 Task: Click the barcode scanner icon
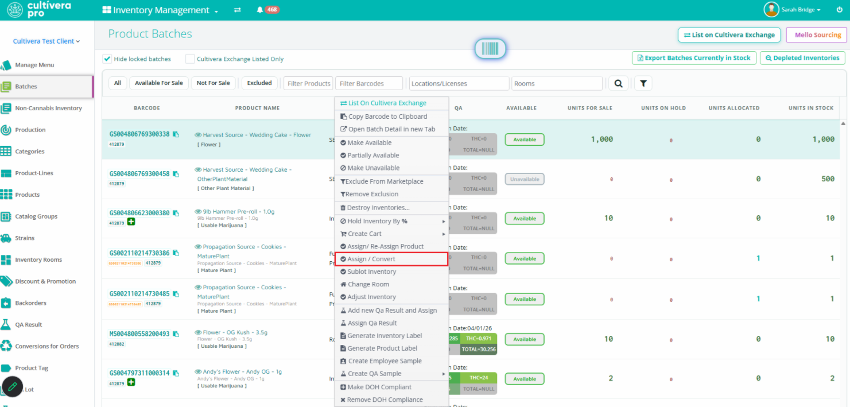(x=490, y=49)
